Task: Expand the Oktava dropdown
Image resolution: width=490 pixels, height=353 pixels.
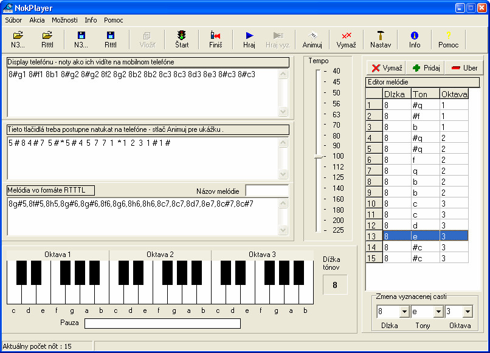Action: (x=468, y=312)
